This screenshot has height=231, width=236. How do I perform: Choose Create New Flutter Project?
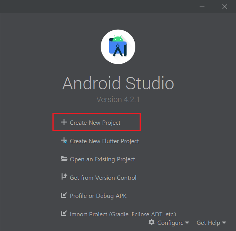click(x=104, y=141)
